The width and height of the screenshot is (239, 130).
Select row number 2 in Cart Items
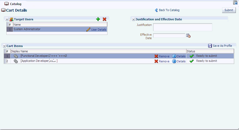pos(7,61)
